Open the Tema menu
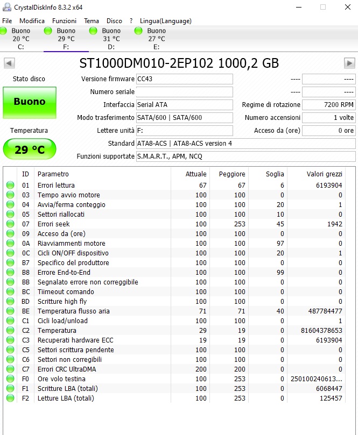The image size is (358, 435). 92,21
